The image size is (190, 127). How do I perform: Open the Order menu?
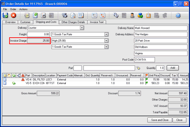pos(13,9)
